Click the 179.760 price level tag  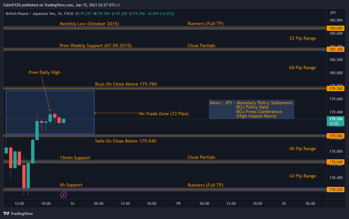point(335,88)
